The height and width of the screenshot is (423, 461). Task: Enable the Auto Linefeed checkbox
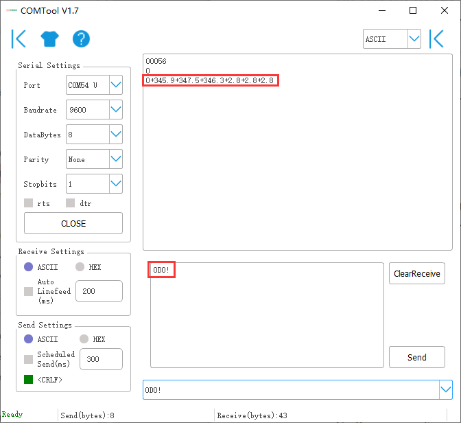point(29,291)
